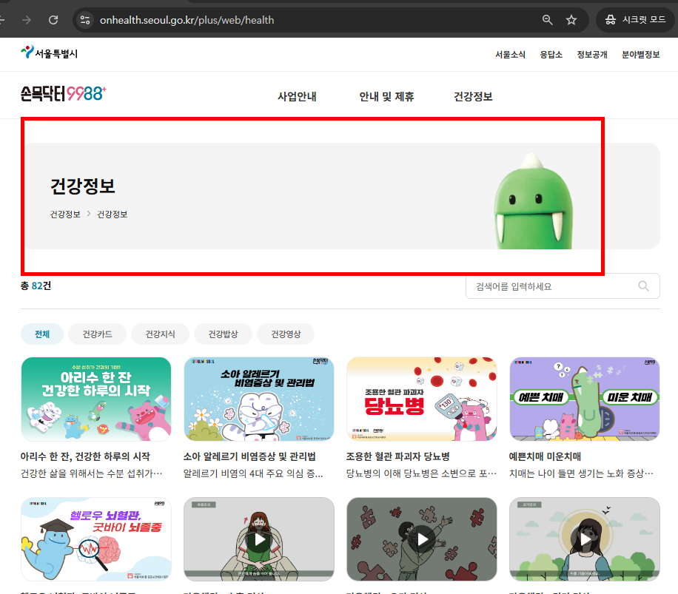Click the Seoul city logo

[49, 53]
